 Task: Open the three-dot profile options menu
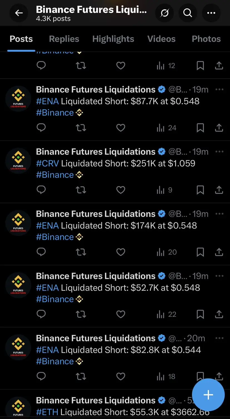(211, 13)
